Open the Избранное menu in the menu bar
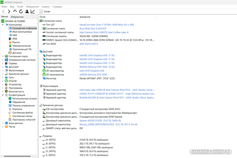237x158 pixels. click(32, 7)
